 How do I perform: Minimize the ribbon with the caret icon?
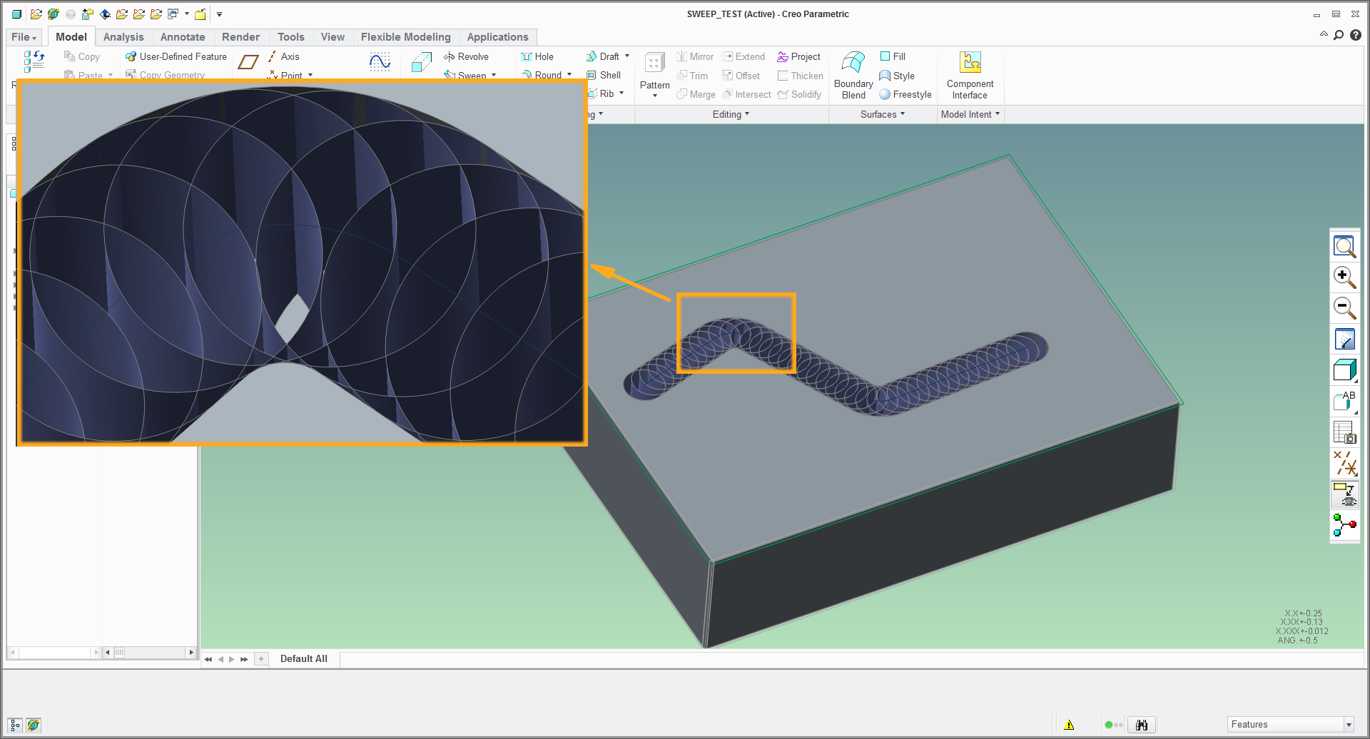point(1324,34)
